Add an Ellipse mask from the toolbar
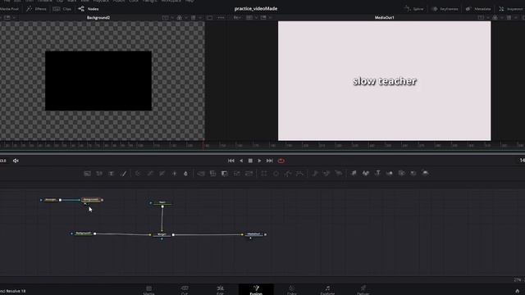This screenshot has width=525, height=295. 276,173
